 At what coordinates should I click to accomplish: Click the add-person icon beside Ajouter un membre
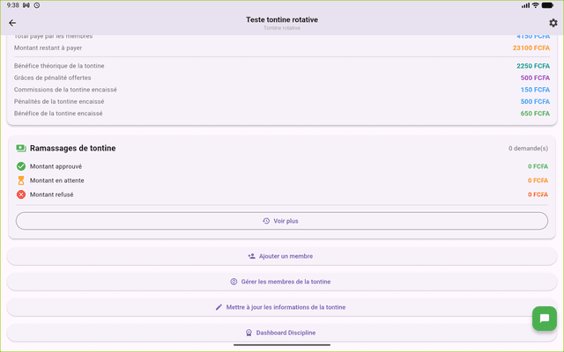click(x=251, y=256)
